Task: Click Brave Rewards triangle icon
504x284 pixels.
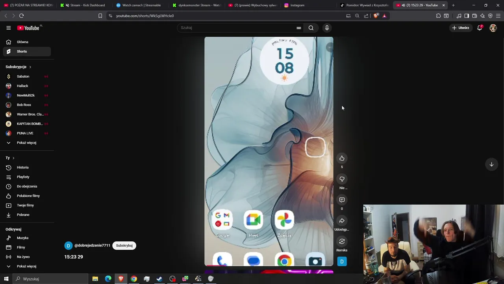Action: tap(384, 16)
